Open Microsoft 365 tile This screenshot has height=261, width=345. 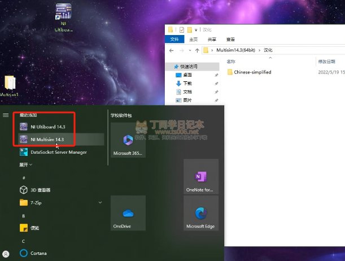[x=128, y=140]
